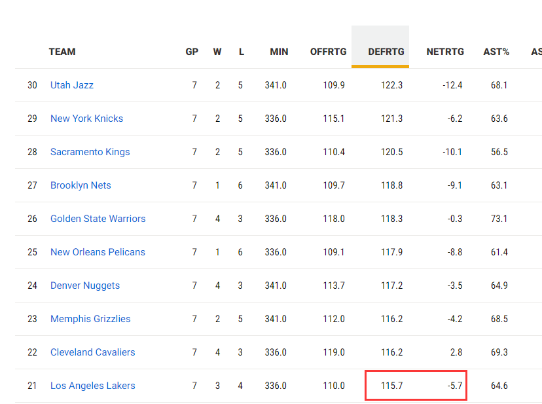Click the Lakers 115.7 DEFRTG cell
This screenshot has height=404, width=542.
(391, 386)
